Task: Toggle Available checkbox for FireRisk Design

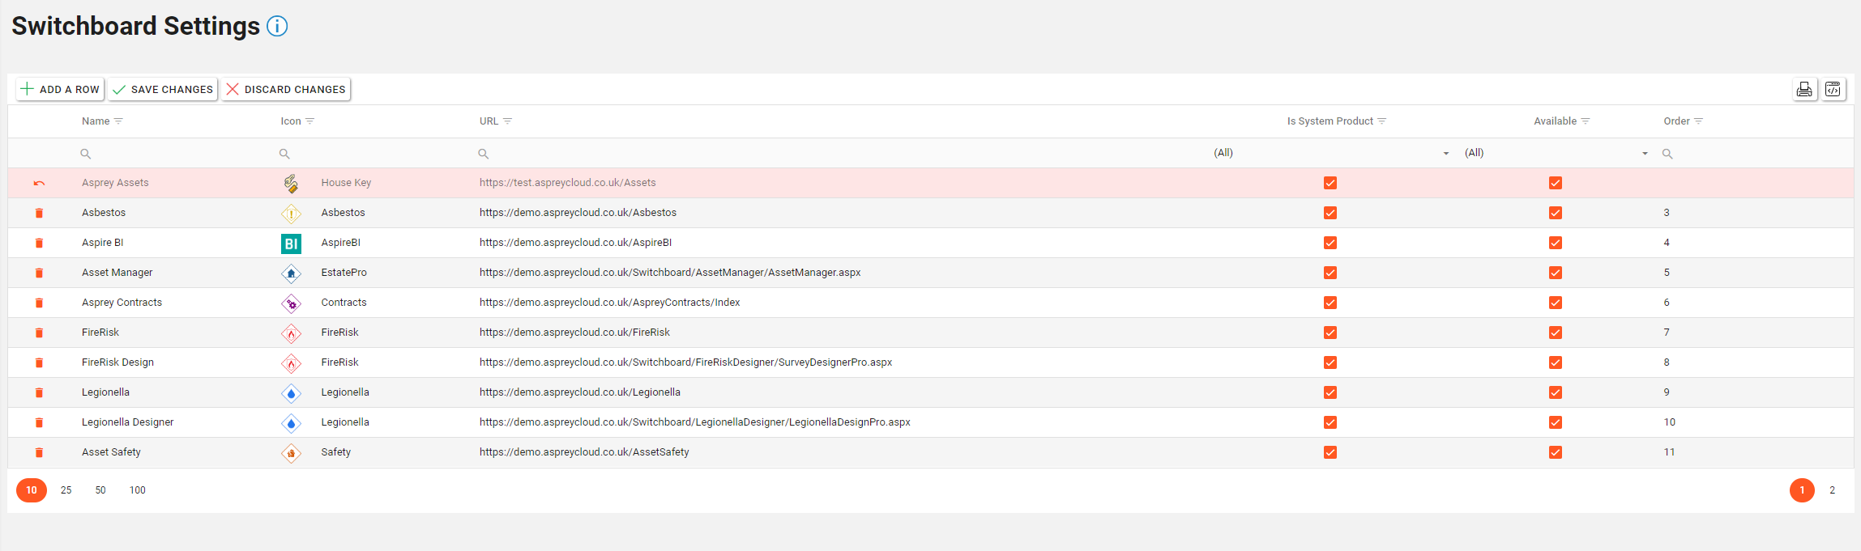Action: (1555, 363)
